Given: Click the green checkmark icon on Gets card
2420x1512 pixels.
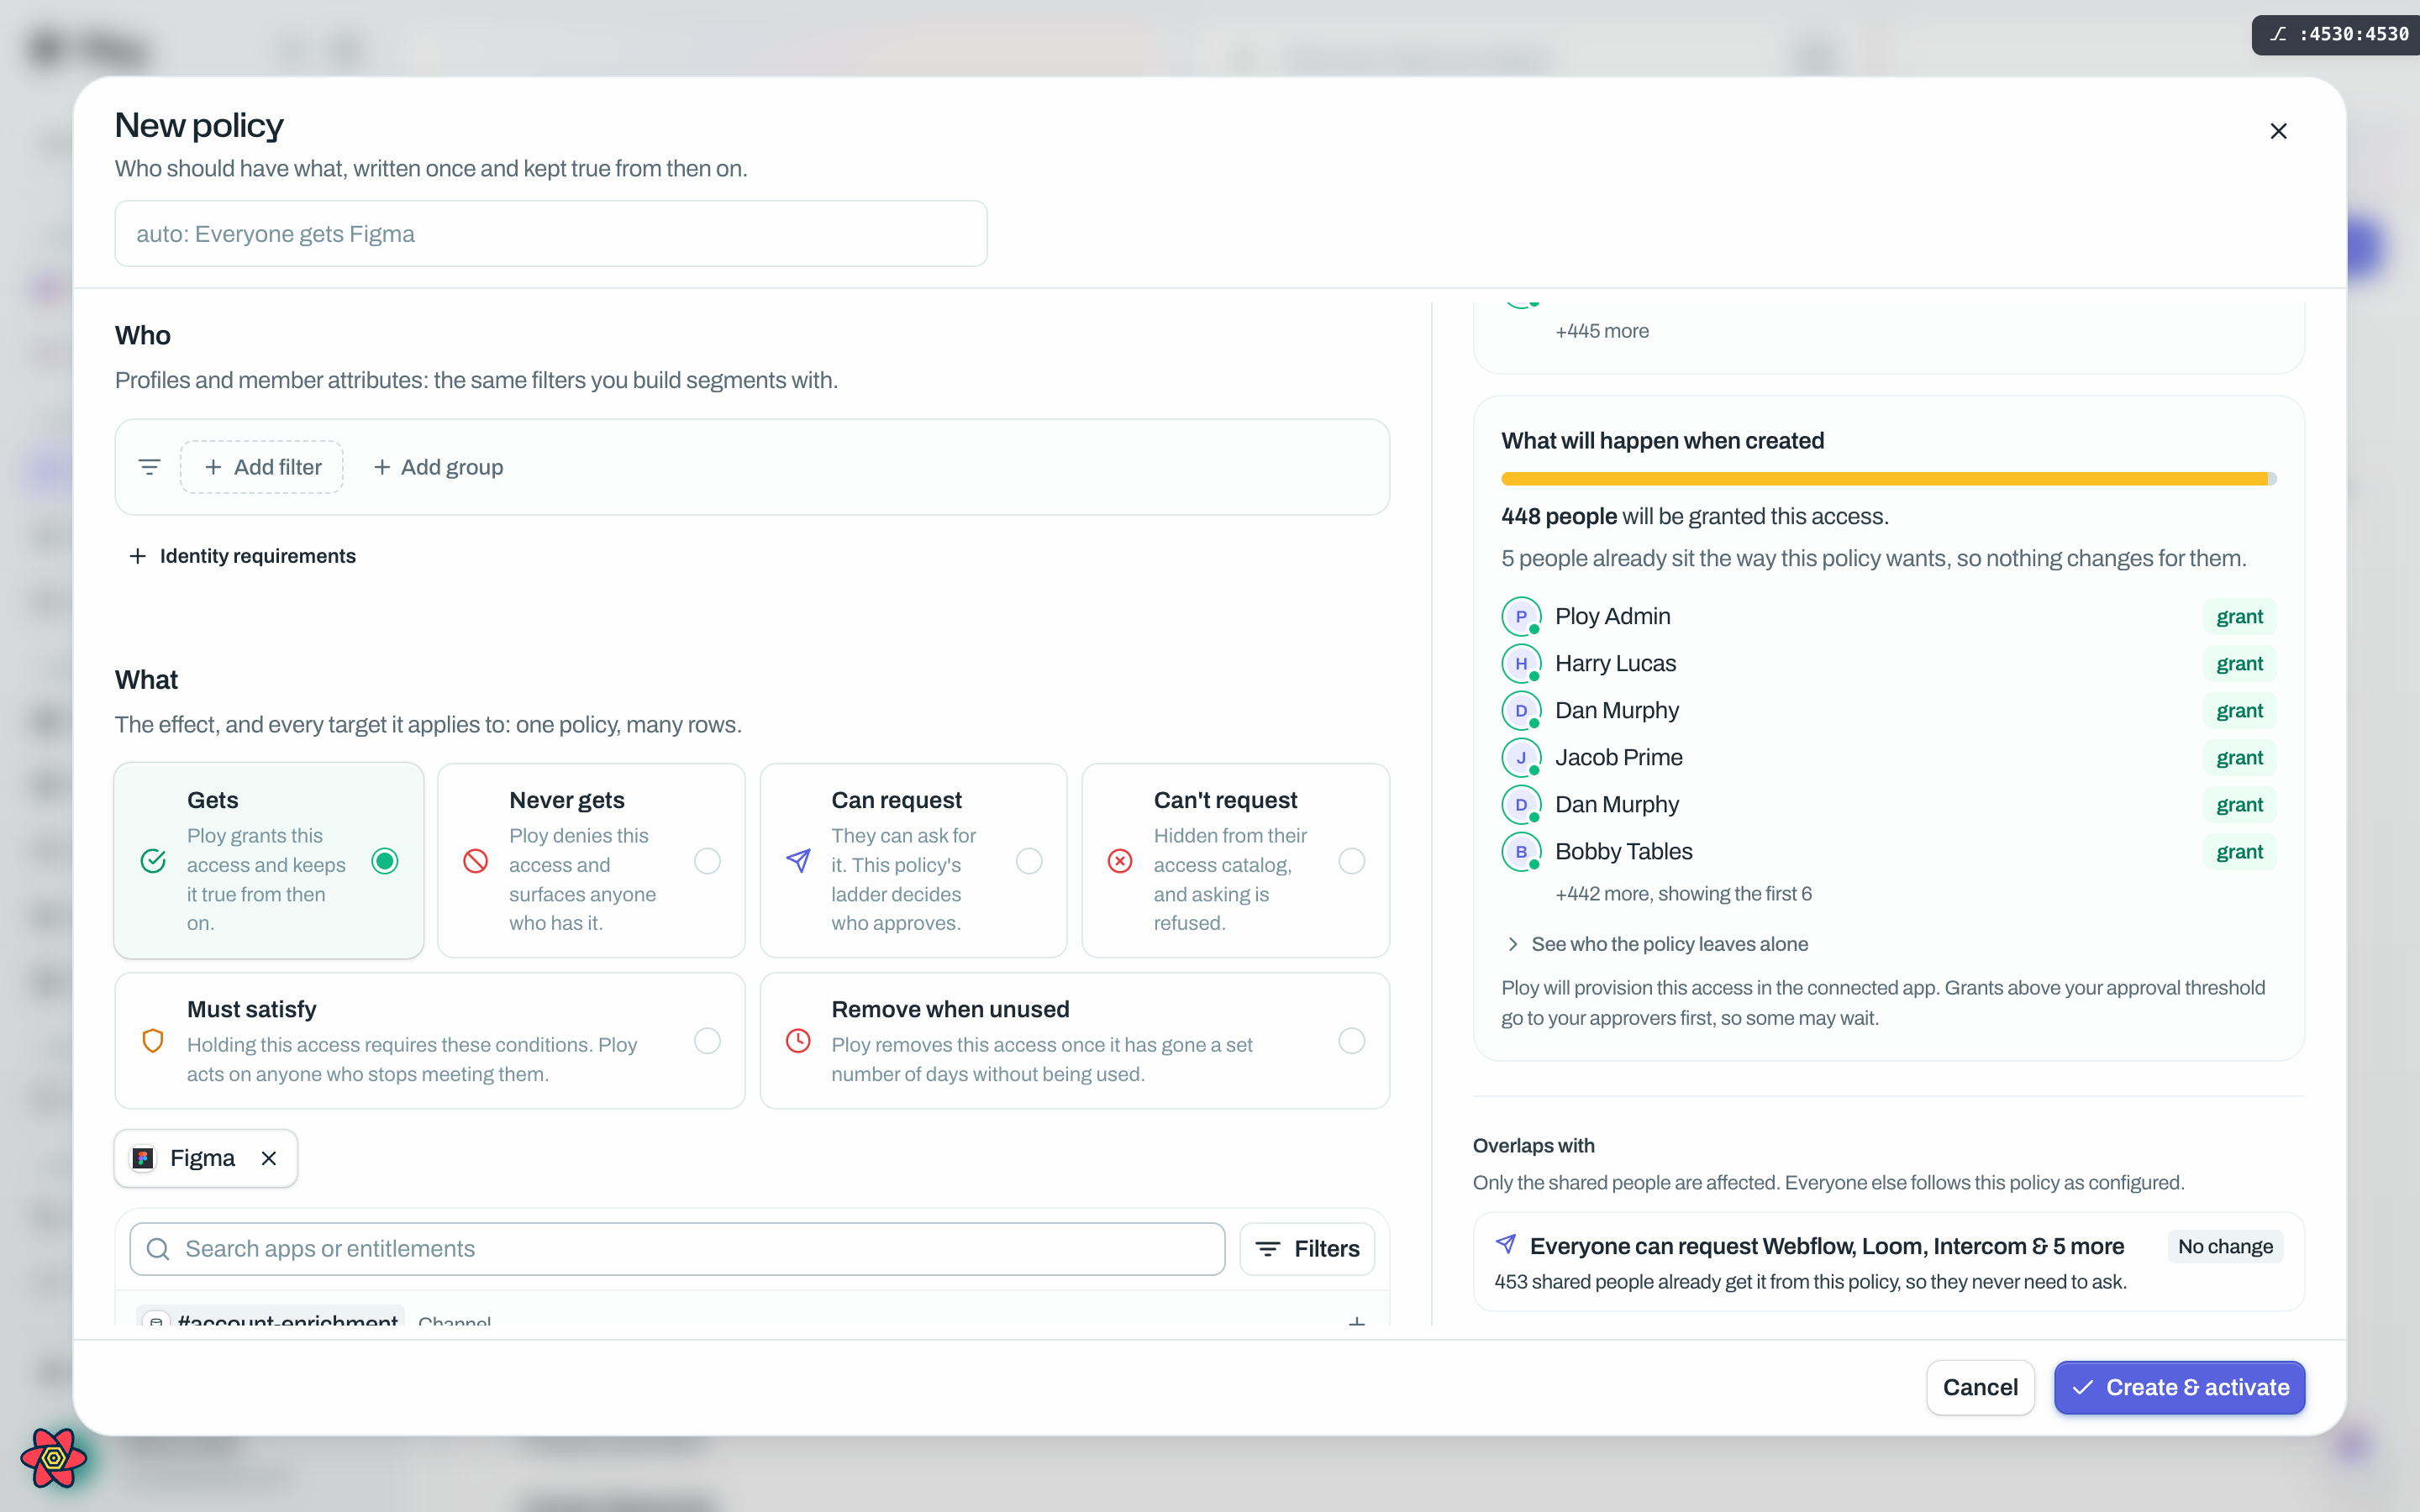Looking at the screenshot, I should [x=153, y=861].
